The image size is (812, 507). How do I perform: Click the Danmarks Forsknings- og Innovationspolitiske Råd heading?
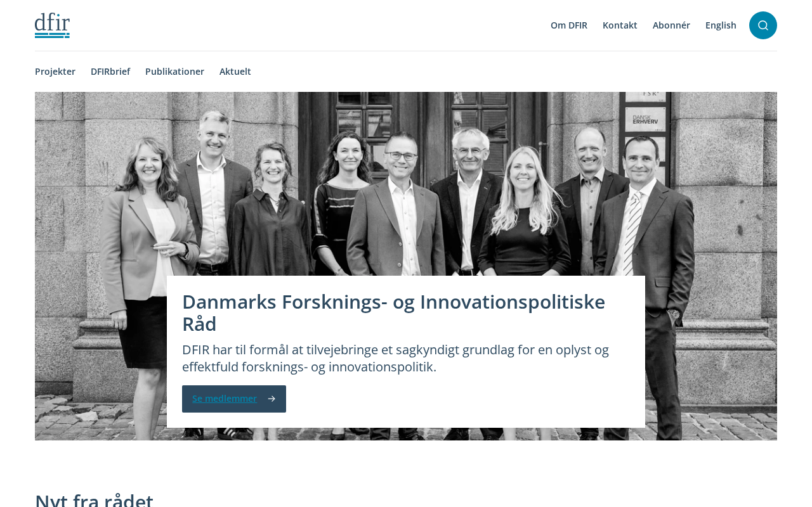(x=393, y=312)
